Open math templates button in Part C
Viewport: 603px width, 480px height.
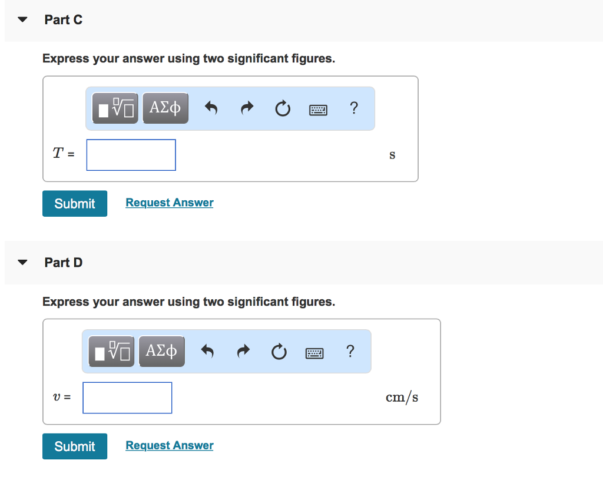coord(115,108)
